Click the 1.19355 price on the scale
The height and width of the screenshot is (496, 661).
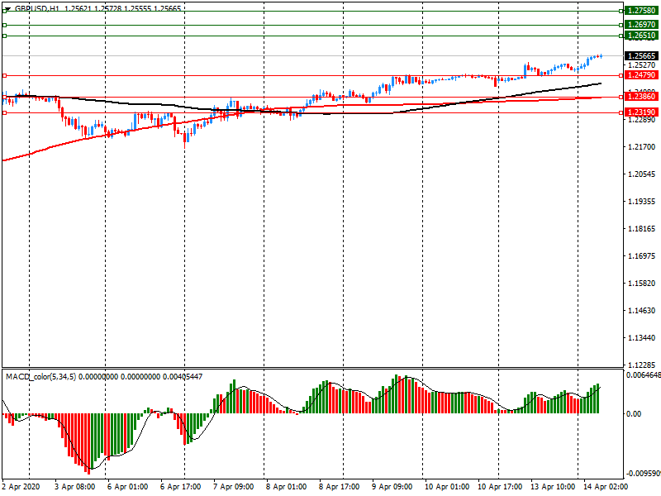coord(640,202)
